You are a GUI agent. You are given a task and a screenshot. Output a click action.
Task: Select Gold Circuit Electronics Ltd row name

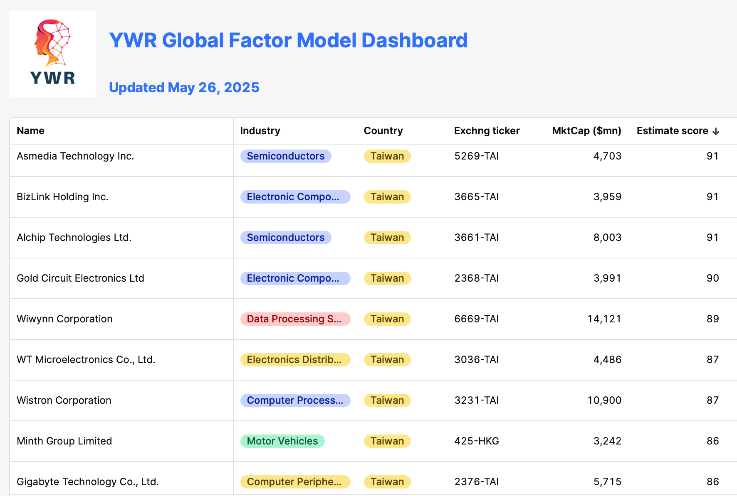80,278
